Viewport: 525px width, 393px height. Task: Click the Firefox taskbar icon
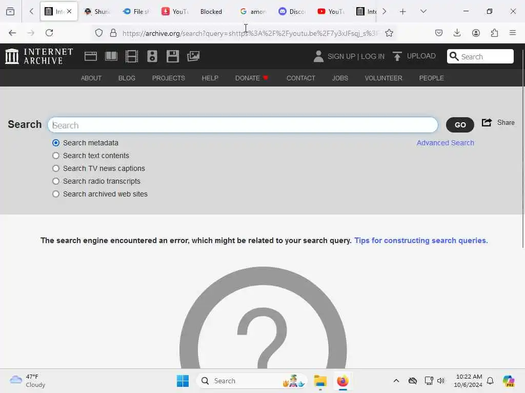pyautogui.click(x=342, y=381)
